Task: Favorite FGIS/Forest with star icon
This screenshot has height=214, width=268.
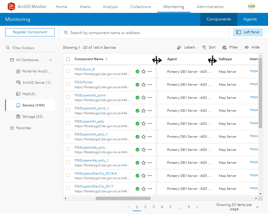Action: pos(144,84)
